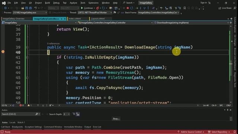
Task: Restart debugging with the circular arrow icon
Action: 131,8
